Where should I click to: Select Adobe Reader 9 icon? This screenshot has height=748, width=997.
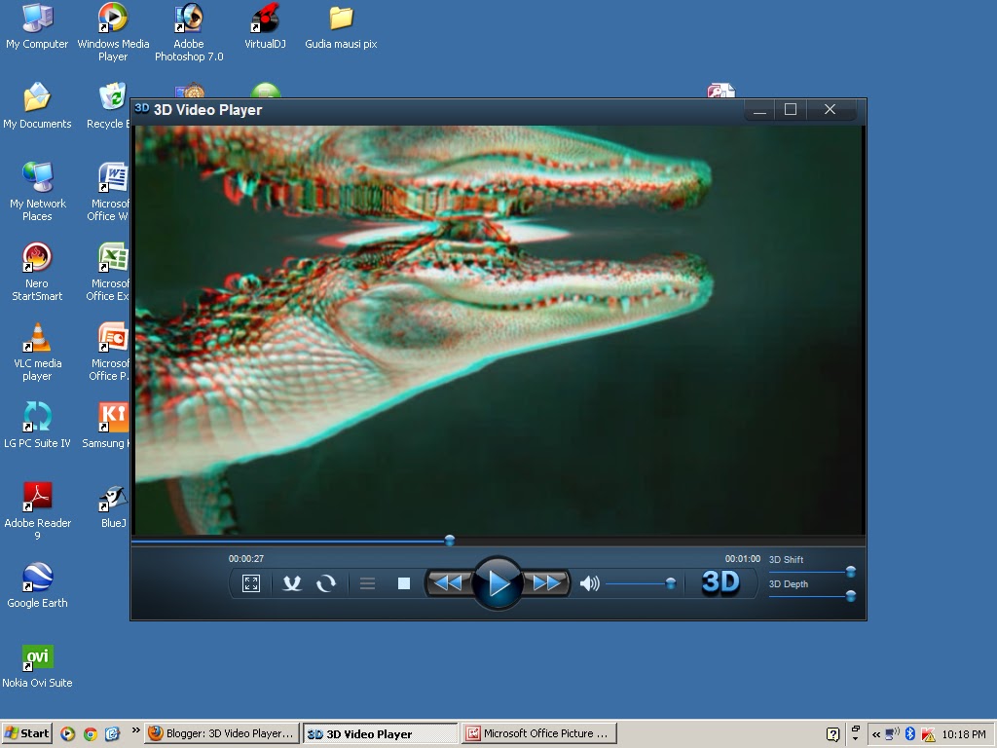[38, 511]
